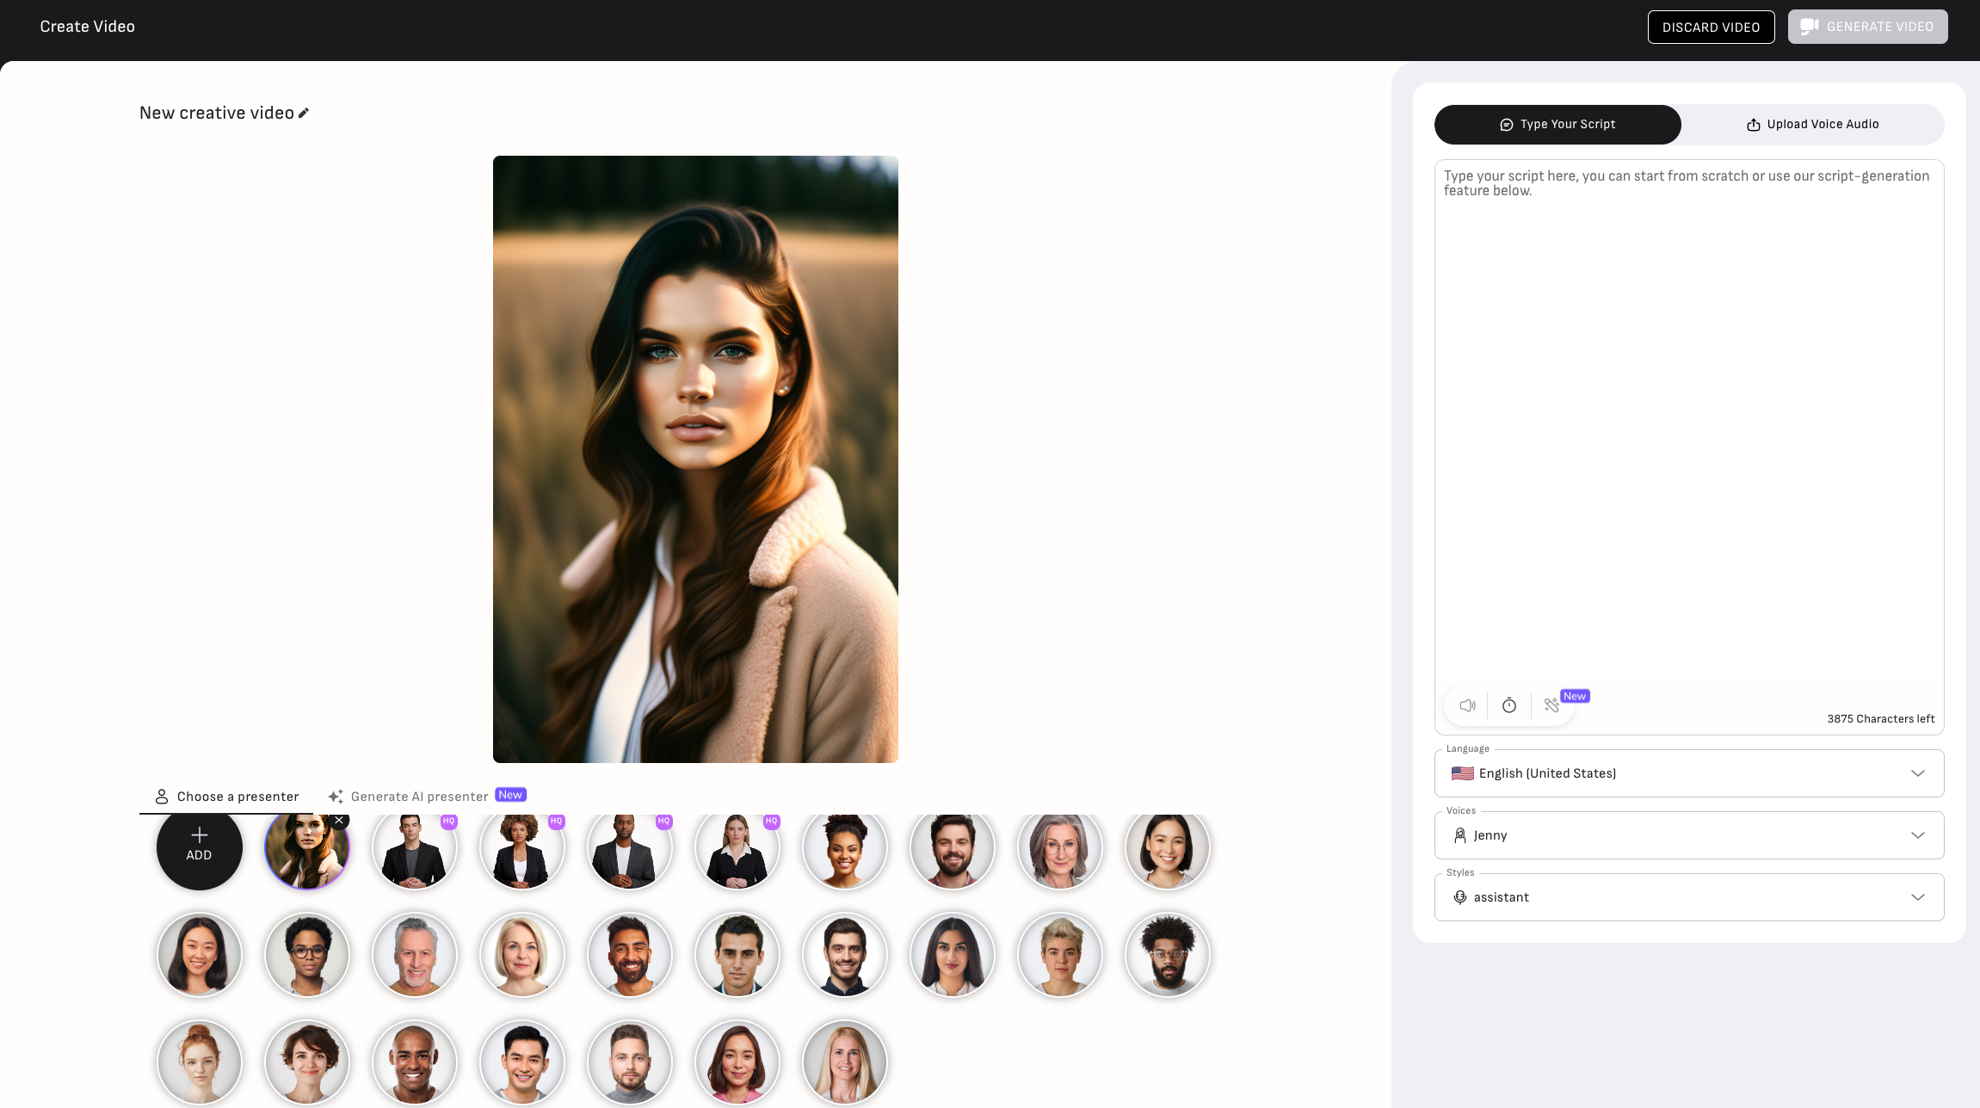This screenshot has width=1980, height=1108.
Task: Click the ADD presenter plus button
Action: pos(199,846)
